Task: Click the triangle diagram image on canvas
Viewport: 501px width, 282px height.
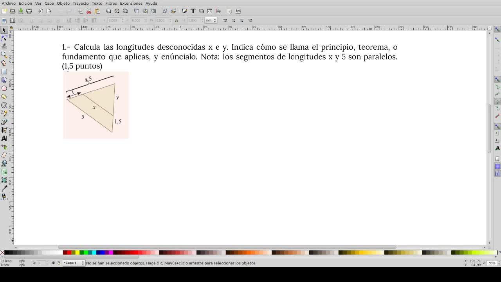Action: point(96,105)
